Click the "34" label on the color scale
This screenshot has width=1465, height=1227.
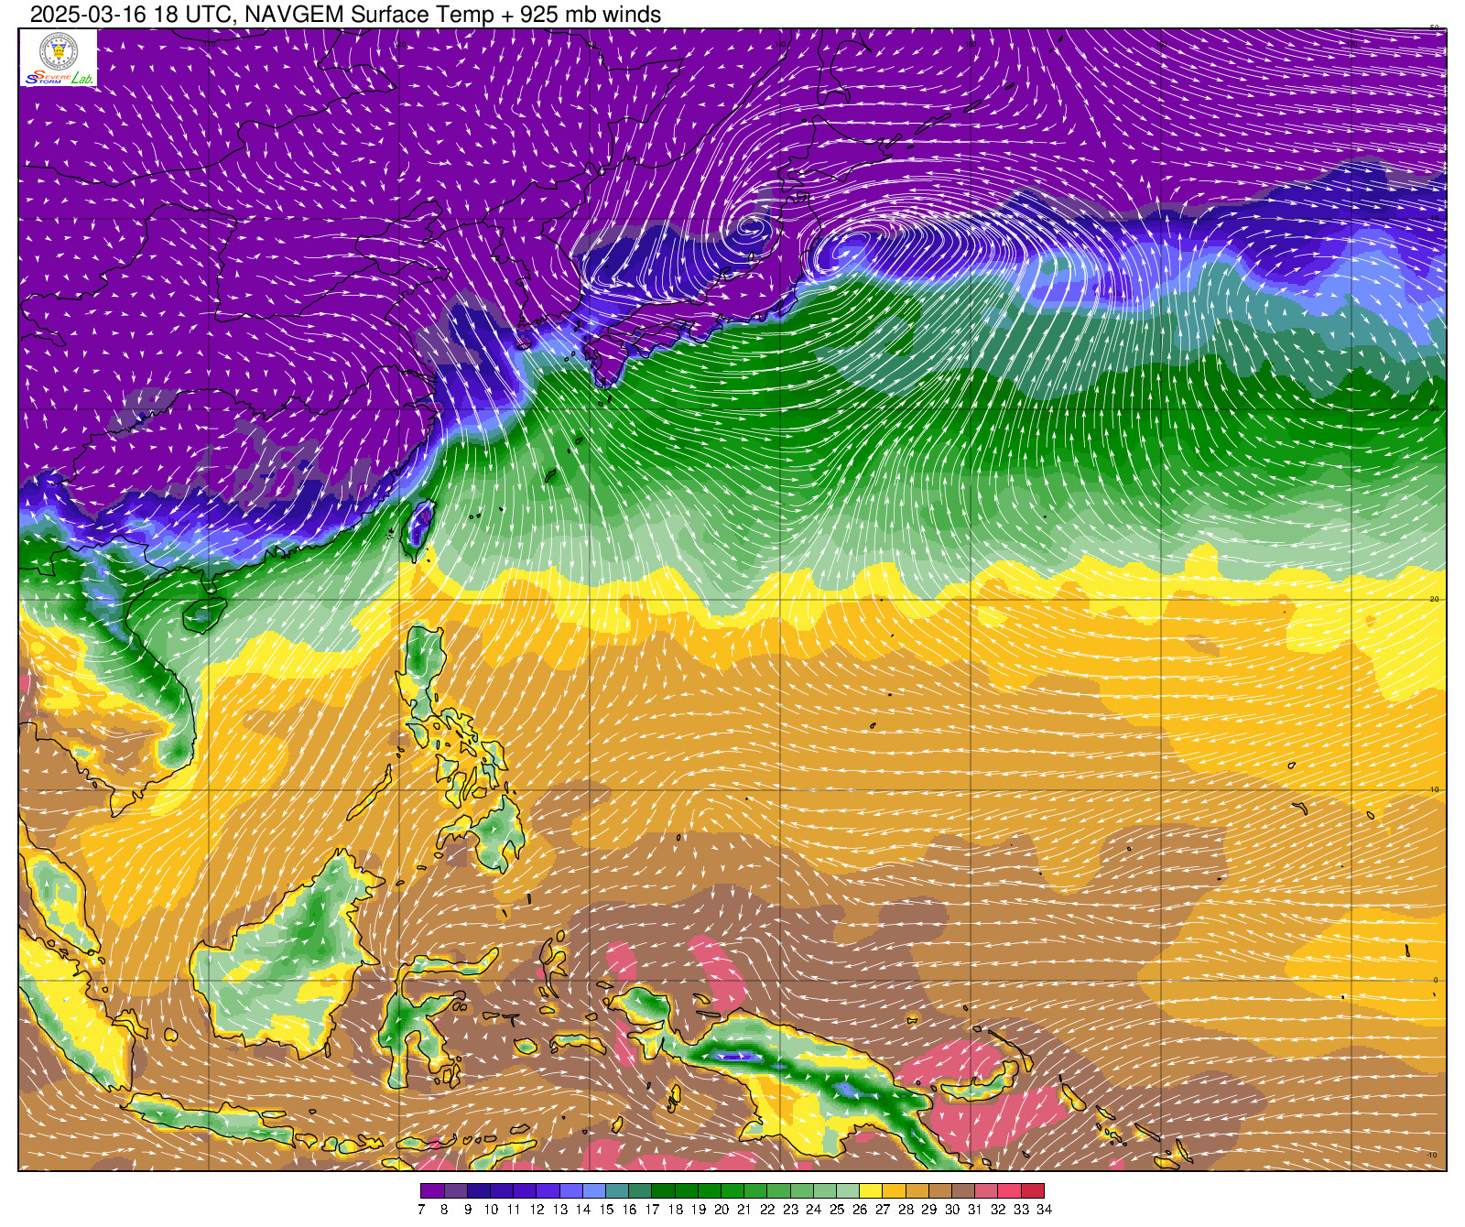(1044, 1210)
